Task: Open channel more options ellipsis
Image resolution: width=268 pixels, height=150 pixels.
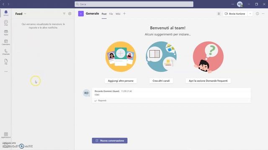Action: (x=263, y=14)
